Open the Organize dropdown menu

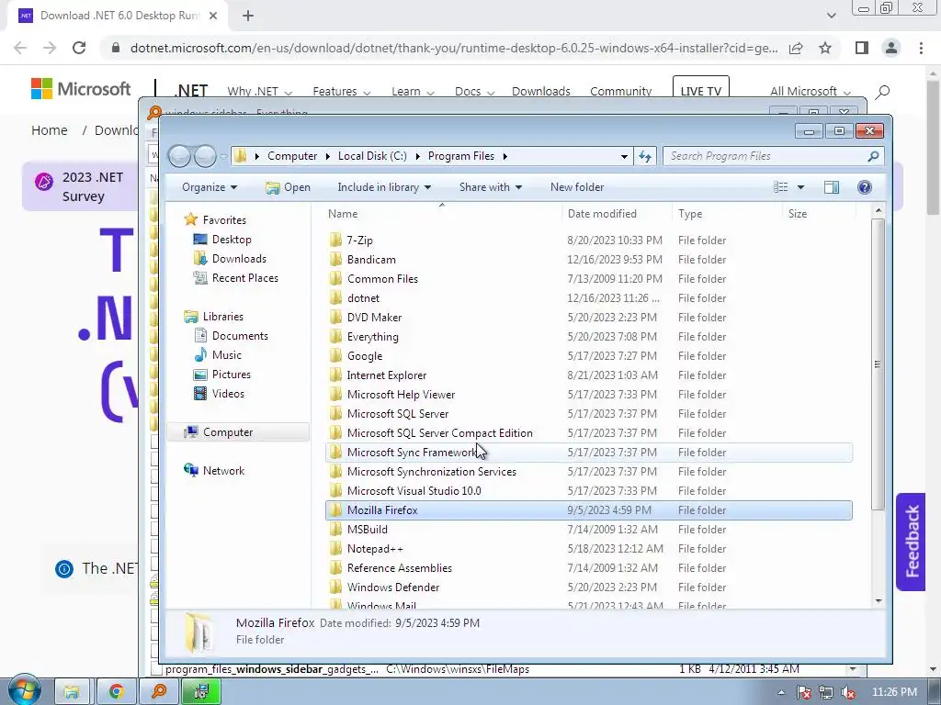pyautogui.click(x=210, y=187)
